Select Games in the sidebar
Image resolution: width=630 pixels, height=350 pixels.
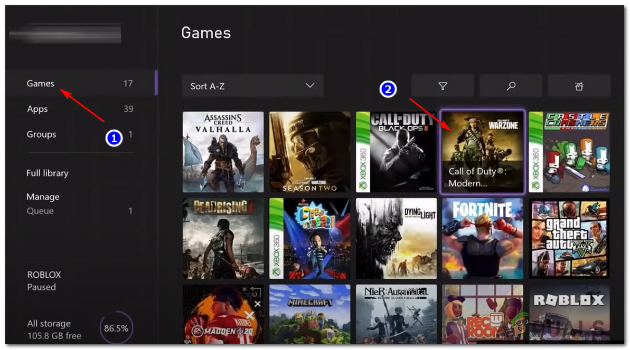[81, 83]
